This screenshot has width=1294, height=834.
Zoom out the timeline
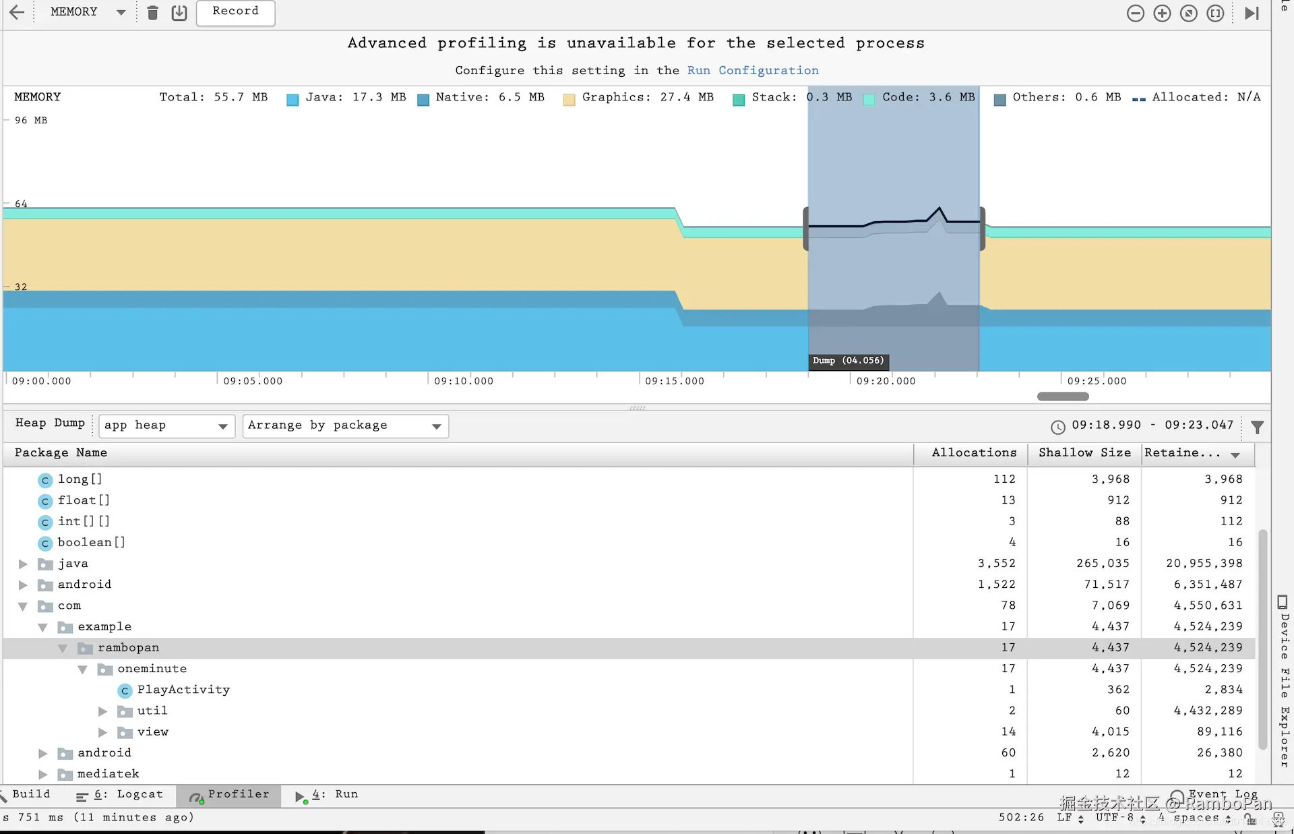coord(1135,13)
